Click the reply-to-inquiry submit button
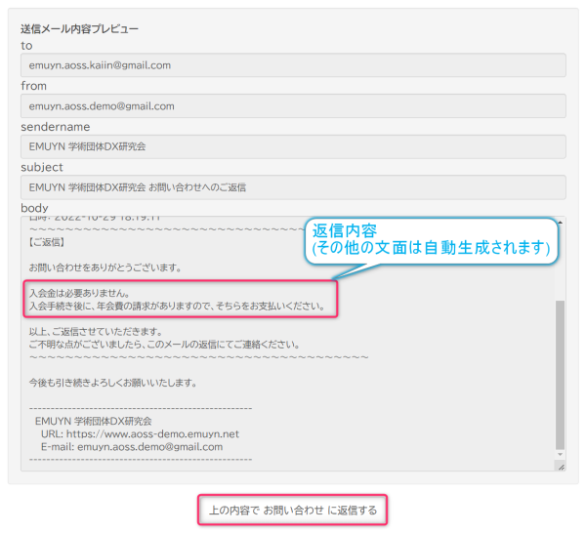The height and width of the screenshot is (533, 586). click(x=293, y=510)
